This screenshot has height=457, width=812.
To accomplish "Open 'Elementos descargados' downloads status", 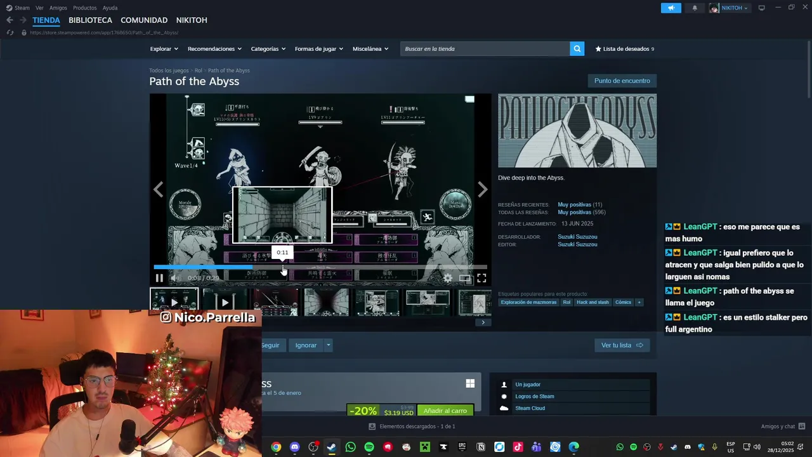I will pos(412,427).
